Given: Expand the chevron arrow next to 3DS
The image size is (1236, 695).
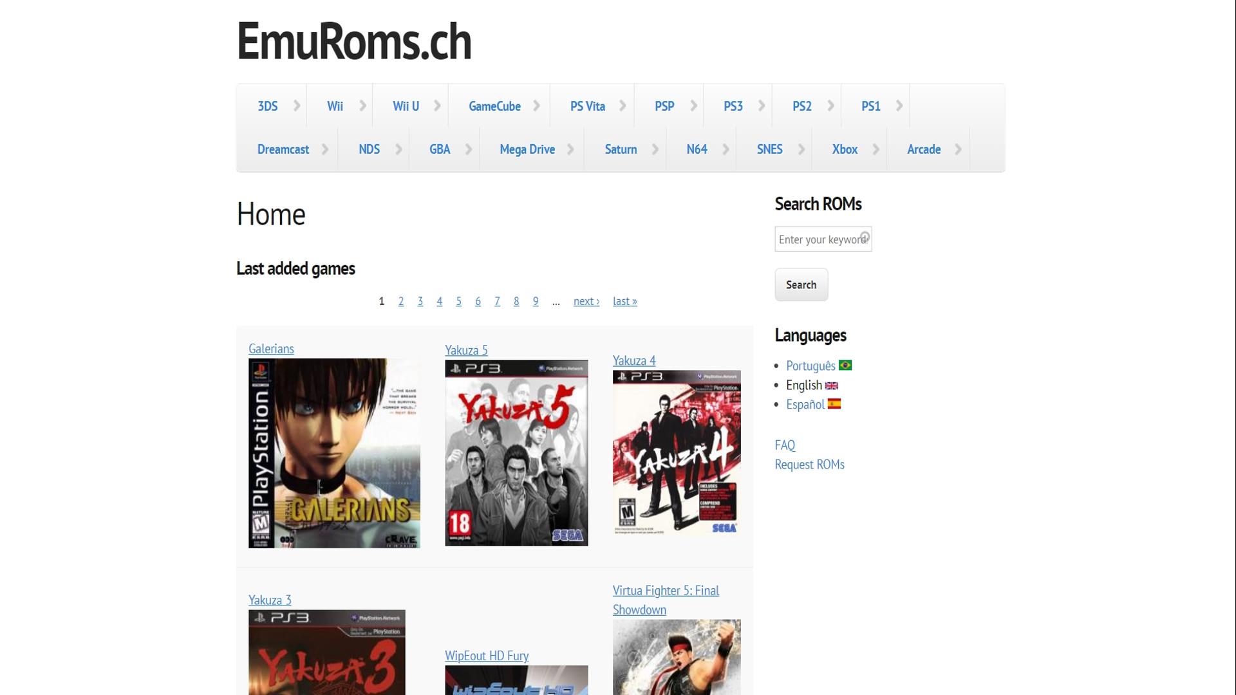Looking at the screenshot, I should pos(297,106).
